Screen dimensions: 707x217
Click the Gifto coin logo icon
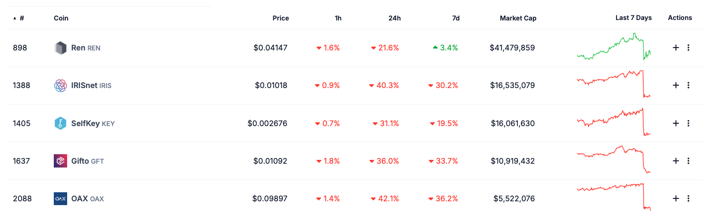60,161
